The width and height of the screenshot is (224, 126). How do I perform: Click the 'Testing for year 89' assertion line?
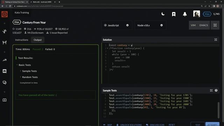click(x=147, y=107)
